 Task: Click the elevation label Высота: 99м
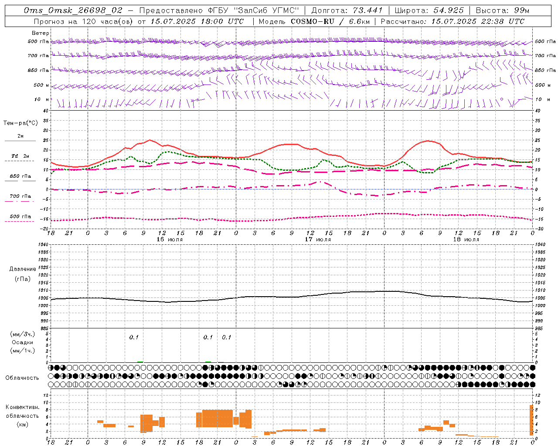[503, 10]
